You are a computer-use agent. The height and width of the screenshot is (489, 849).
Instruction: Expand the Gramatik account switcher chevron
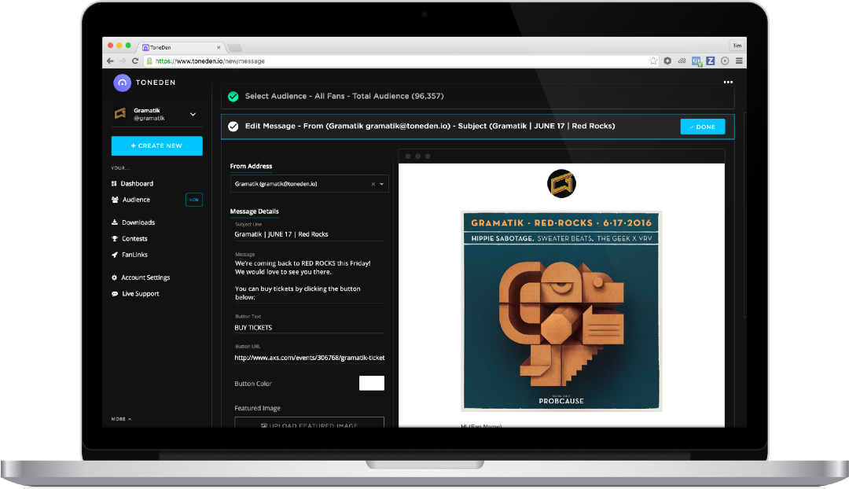coord(193,114)
